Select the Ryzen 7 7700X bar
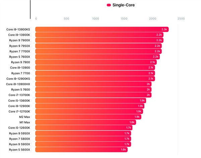Image resolution: width=201 pixels, height=158 pixels. tap(98, 51)
